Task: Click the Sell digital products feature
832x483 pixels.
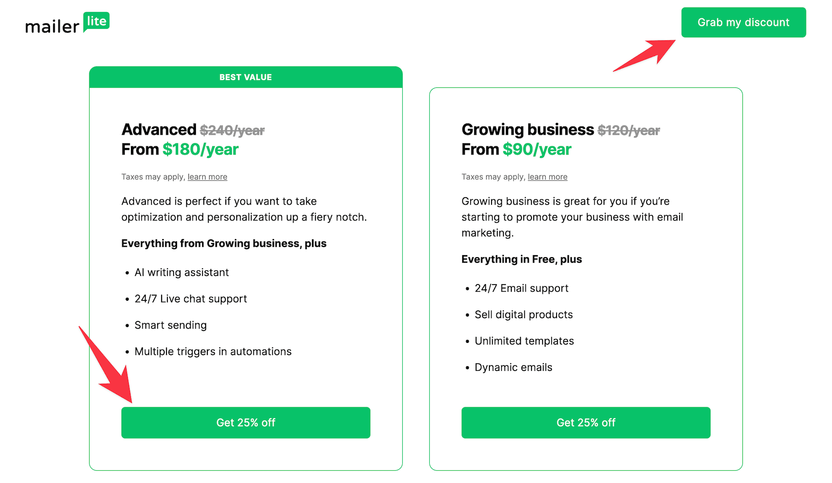Action: tap(524, 315)
